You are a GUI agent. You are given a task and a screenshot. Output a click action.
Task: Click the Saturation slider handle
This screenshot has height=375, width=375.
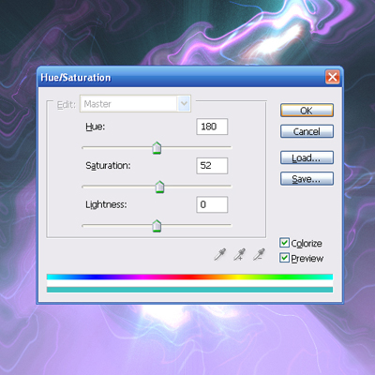159,187
